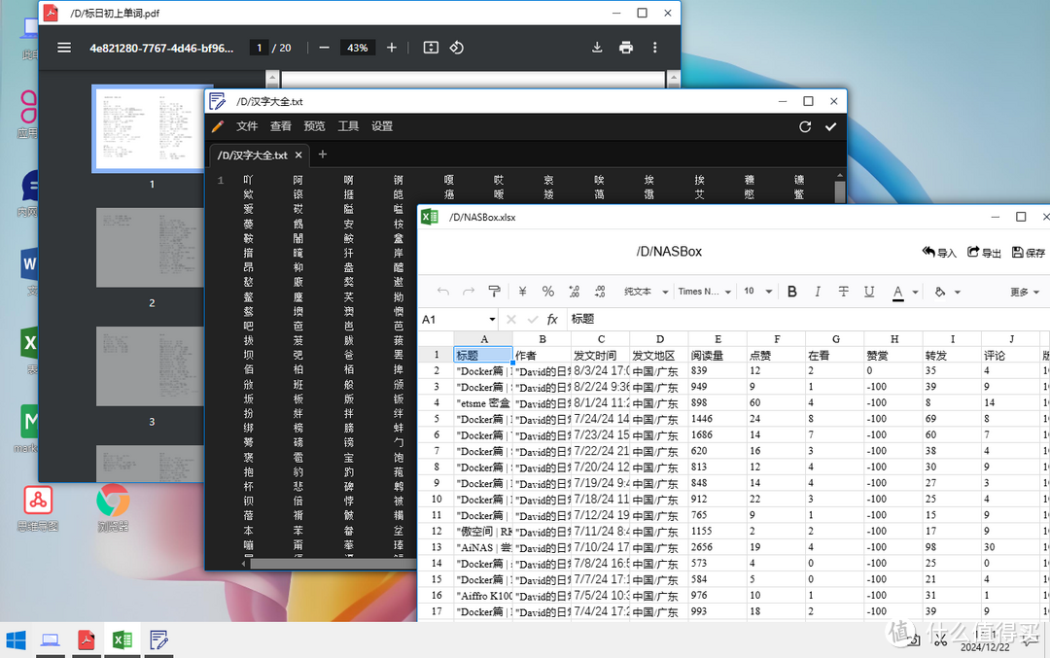Select PDF page 2 thumbnail
The width and height of the screenshot is (1050, 658).
pos(152,247)
